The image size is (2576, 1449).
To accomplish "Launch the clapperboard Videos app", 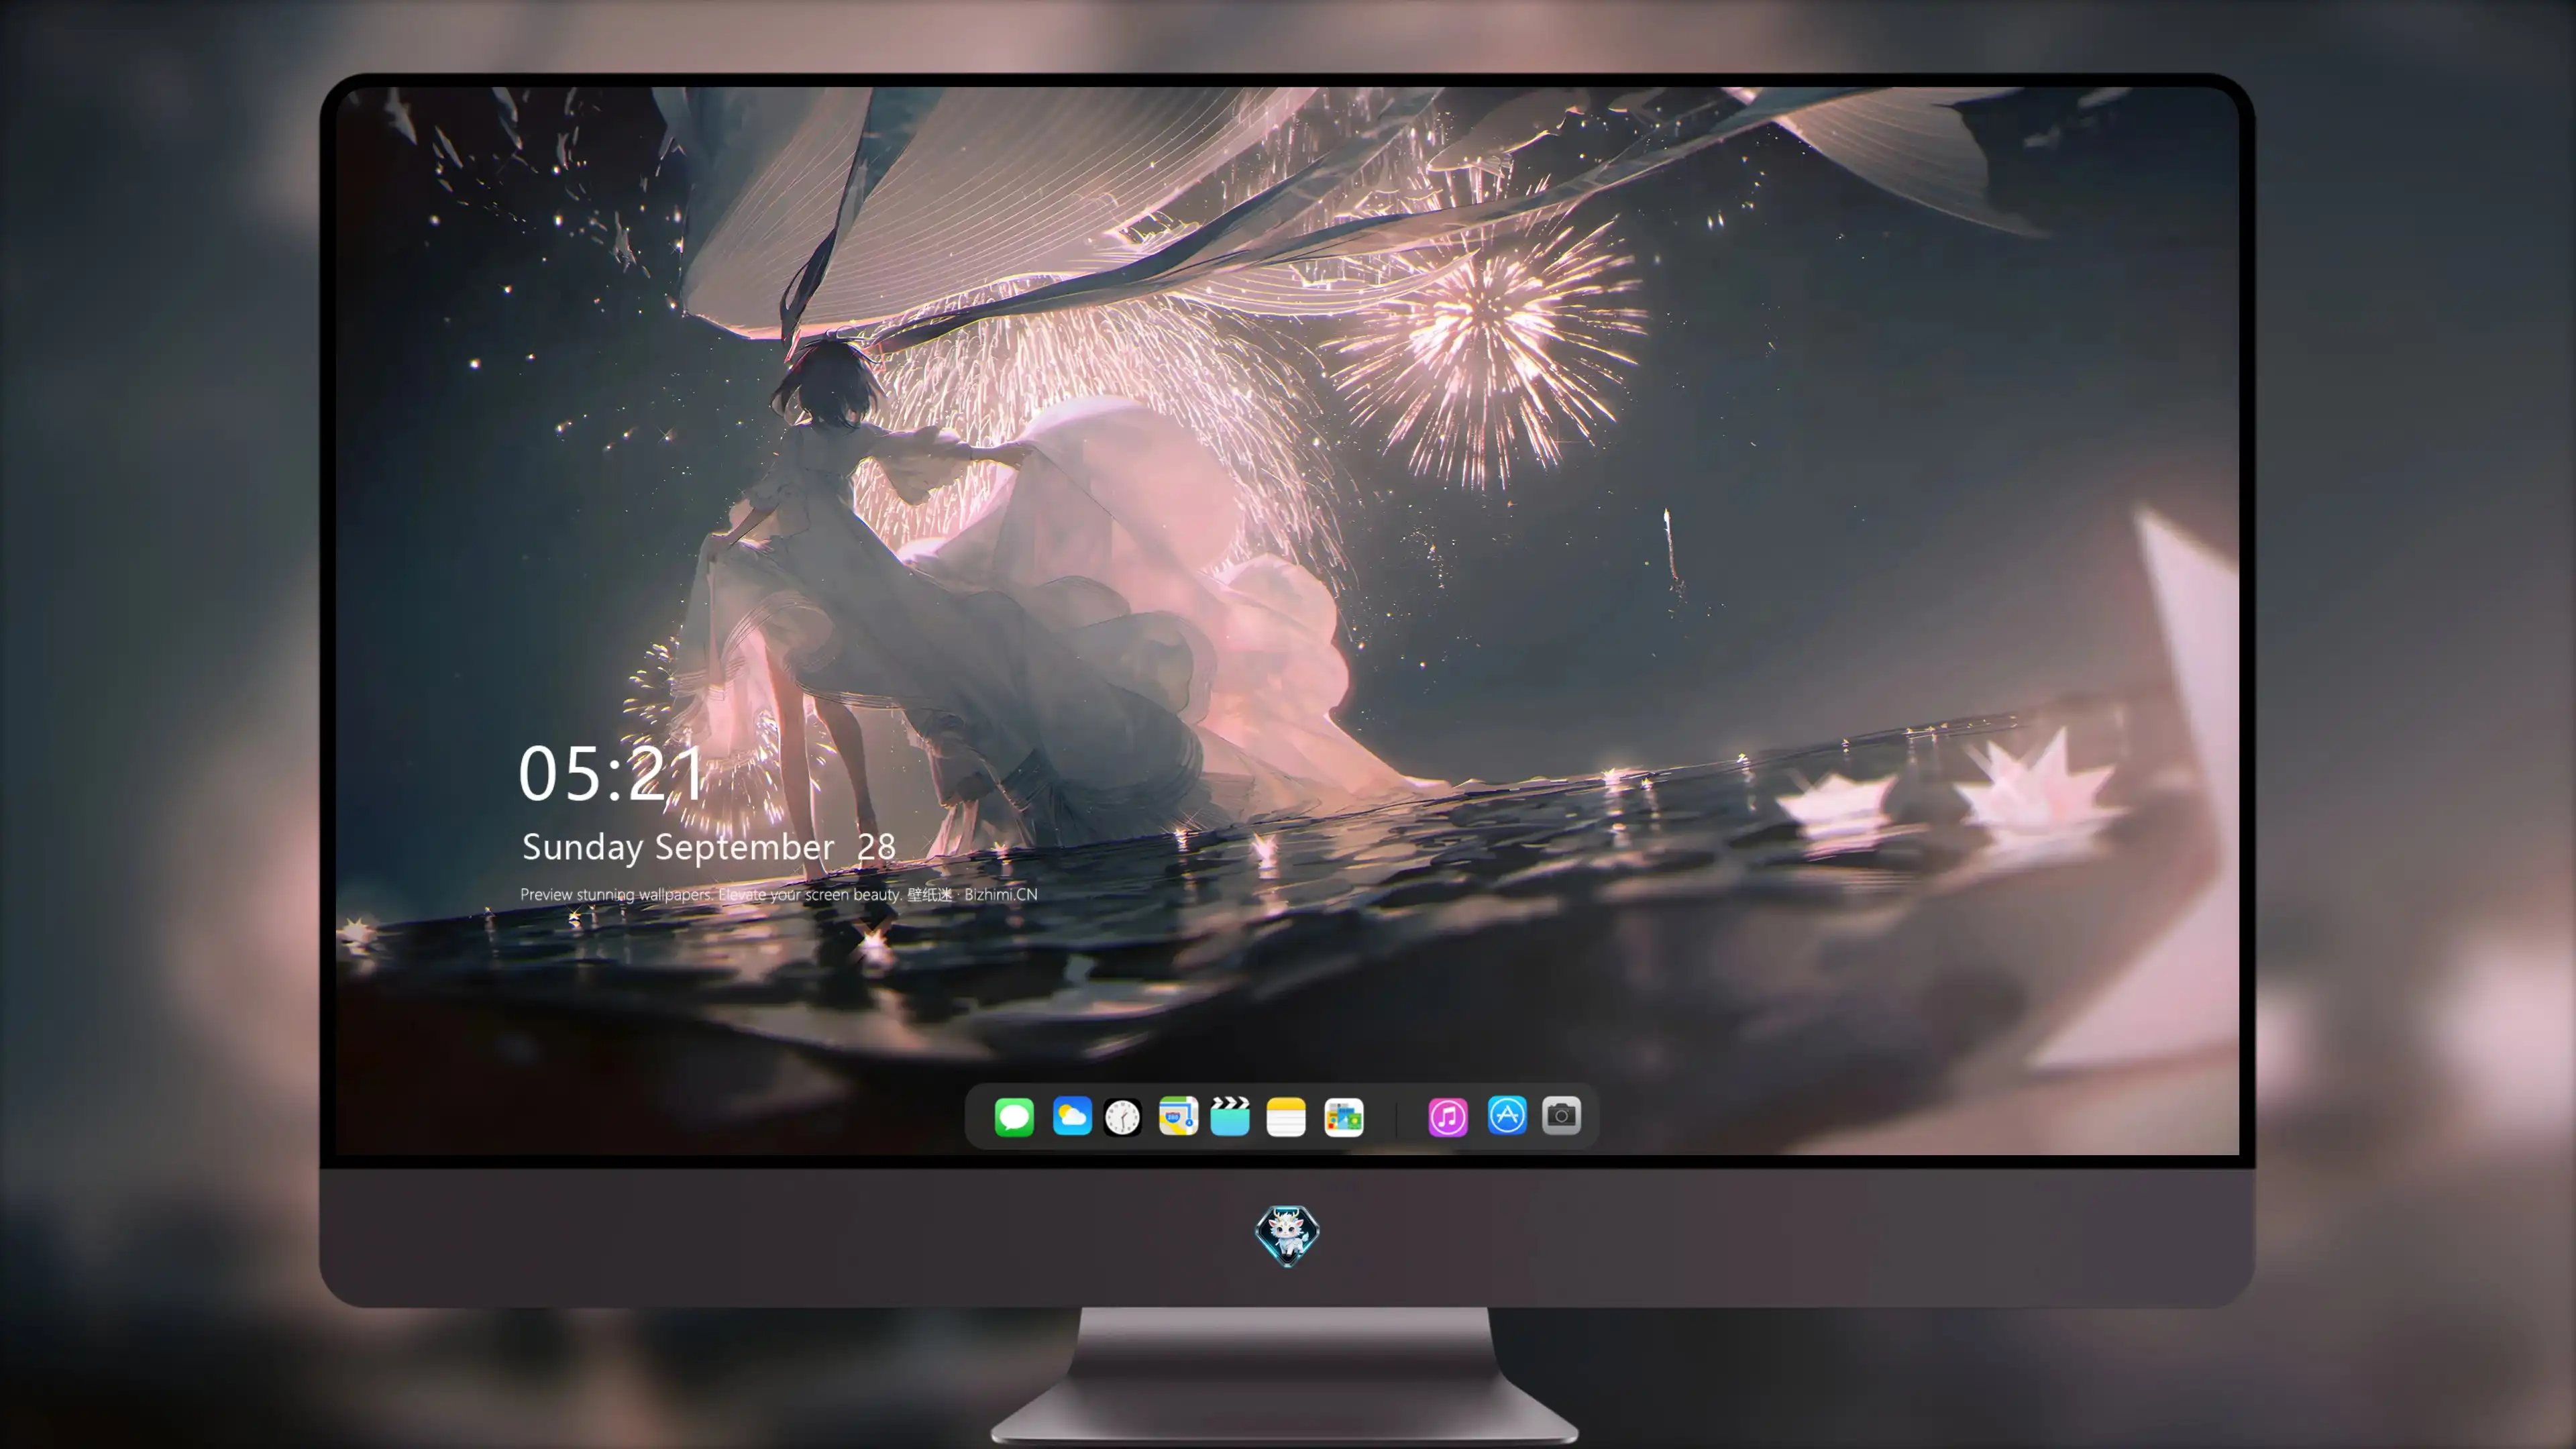I will pos(1230,1116).
